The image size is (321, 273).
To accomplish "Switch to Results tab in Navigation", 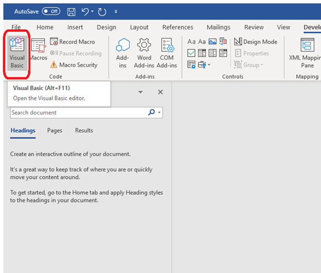I will 84,131.
